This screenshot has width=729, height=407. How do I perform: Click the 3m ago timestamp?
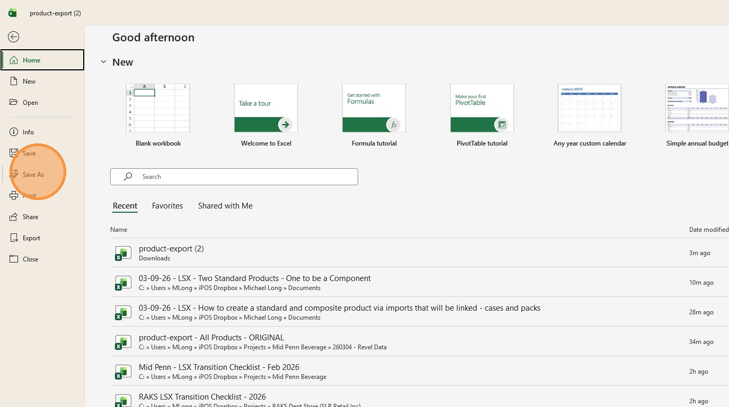(700, 253)
